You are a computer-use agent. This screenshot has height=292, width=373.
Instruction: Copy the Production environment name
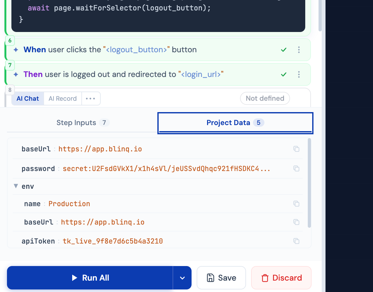[x=296, y=204]
